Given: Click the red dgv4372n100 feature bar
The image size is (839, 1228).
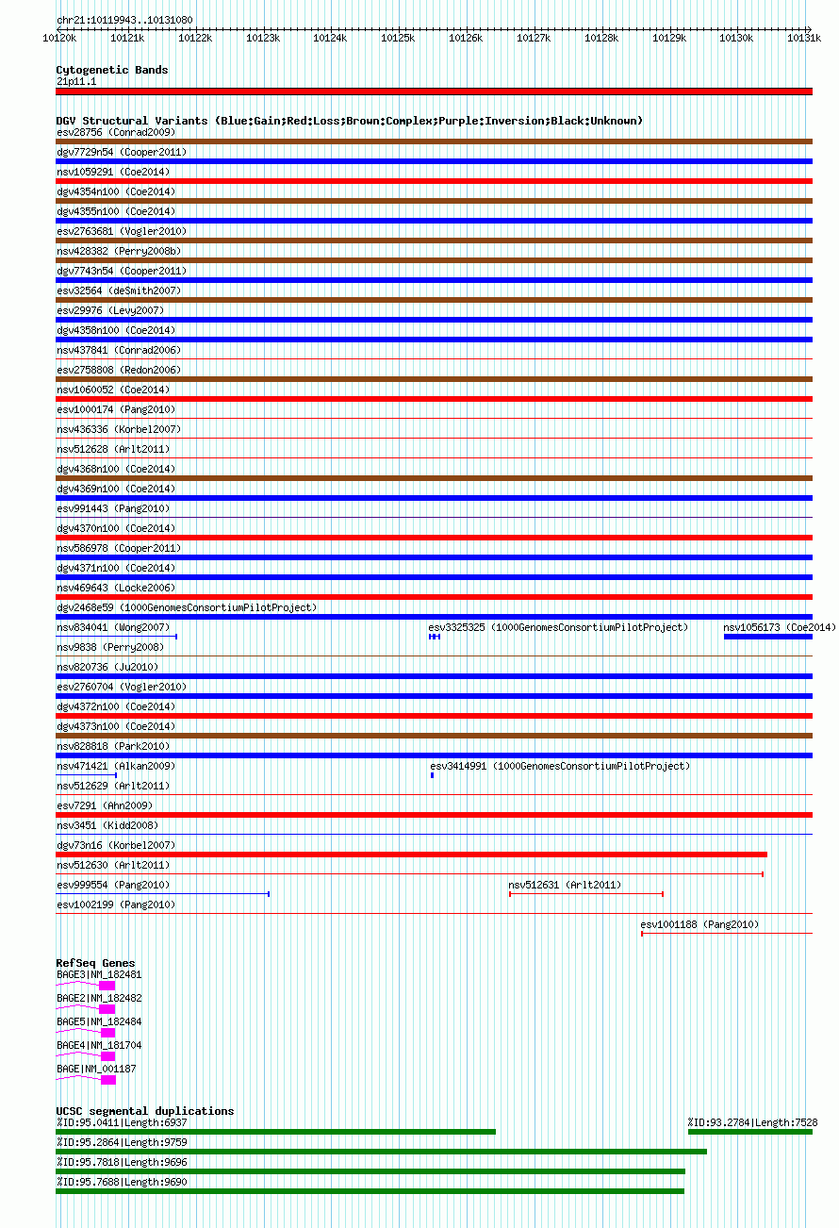Looking at the screenshot, I should coord(434,716).
